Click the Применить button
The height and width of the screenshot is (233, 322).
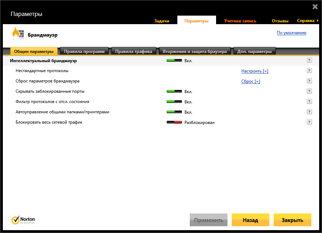(x=208, y=220)
